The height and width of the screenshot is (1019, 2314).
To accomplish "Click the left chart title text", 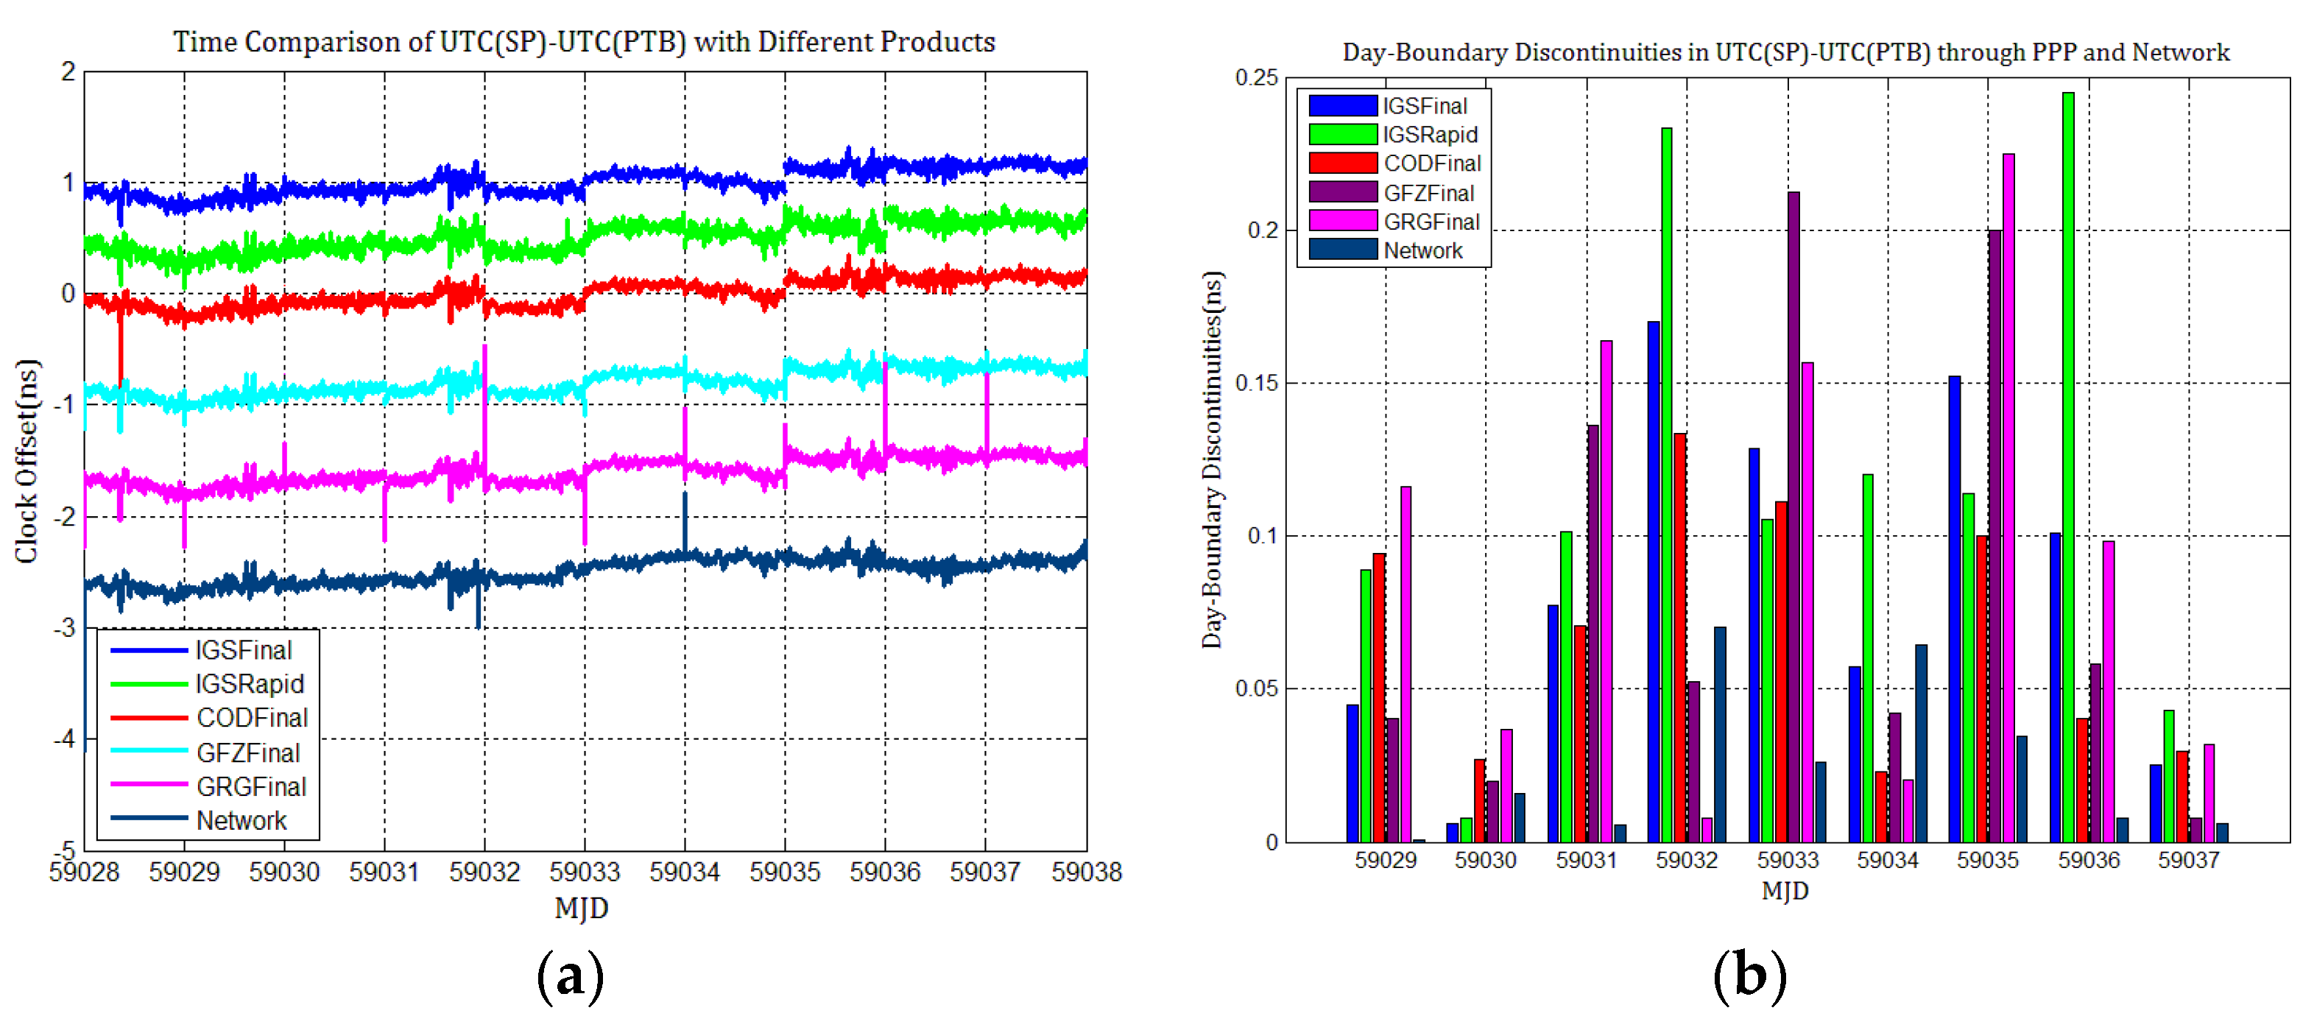I will coord(584,42).
